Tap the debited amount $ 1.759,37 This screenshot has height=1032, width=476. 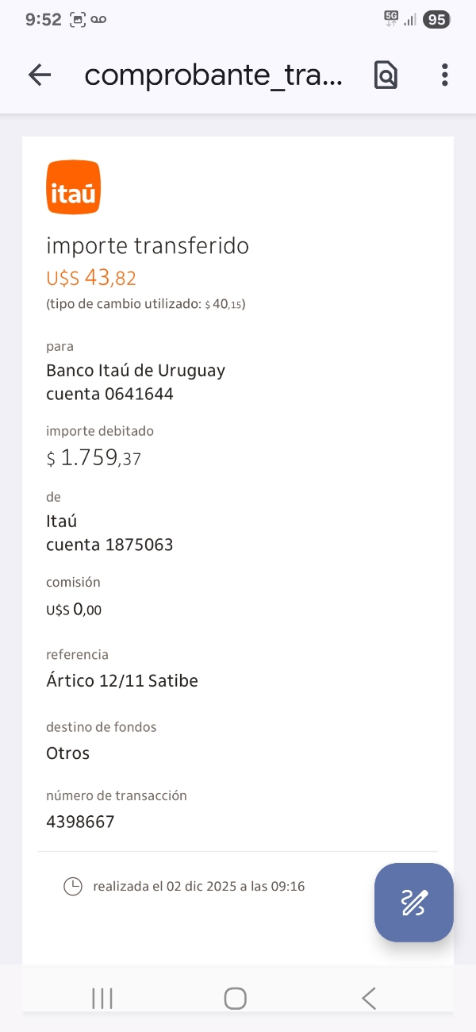click(94, 458)
